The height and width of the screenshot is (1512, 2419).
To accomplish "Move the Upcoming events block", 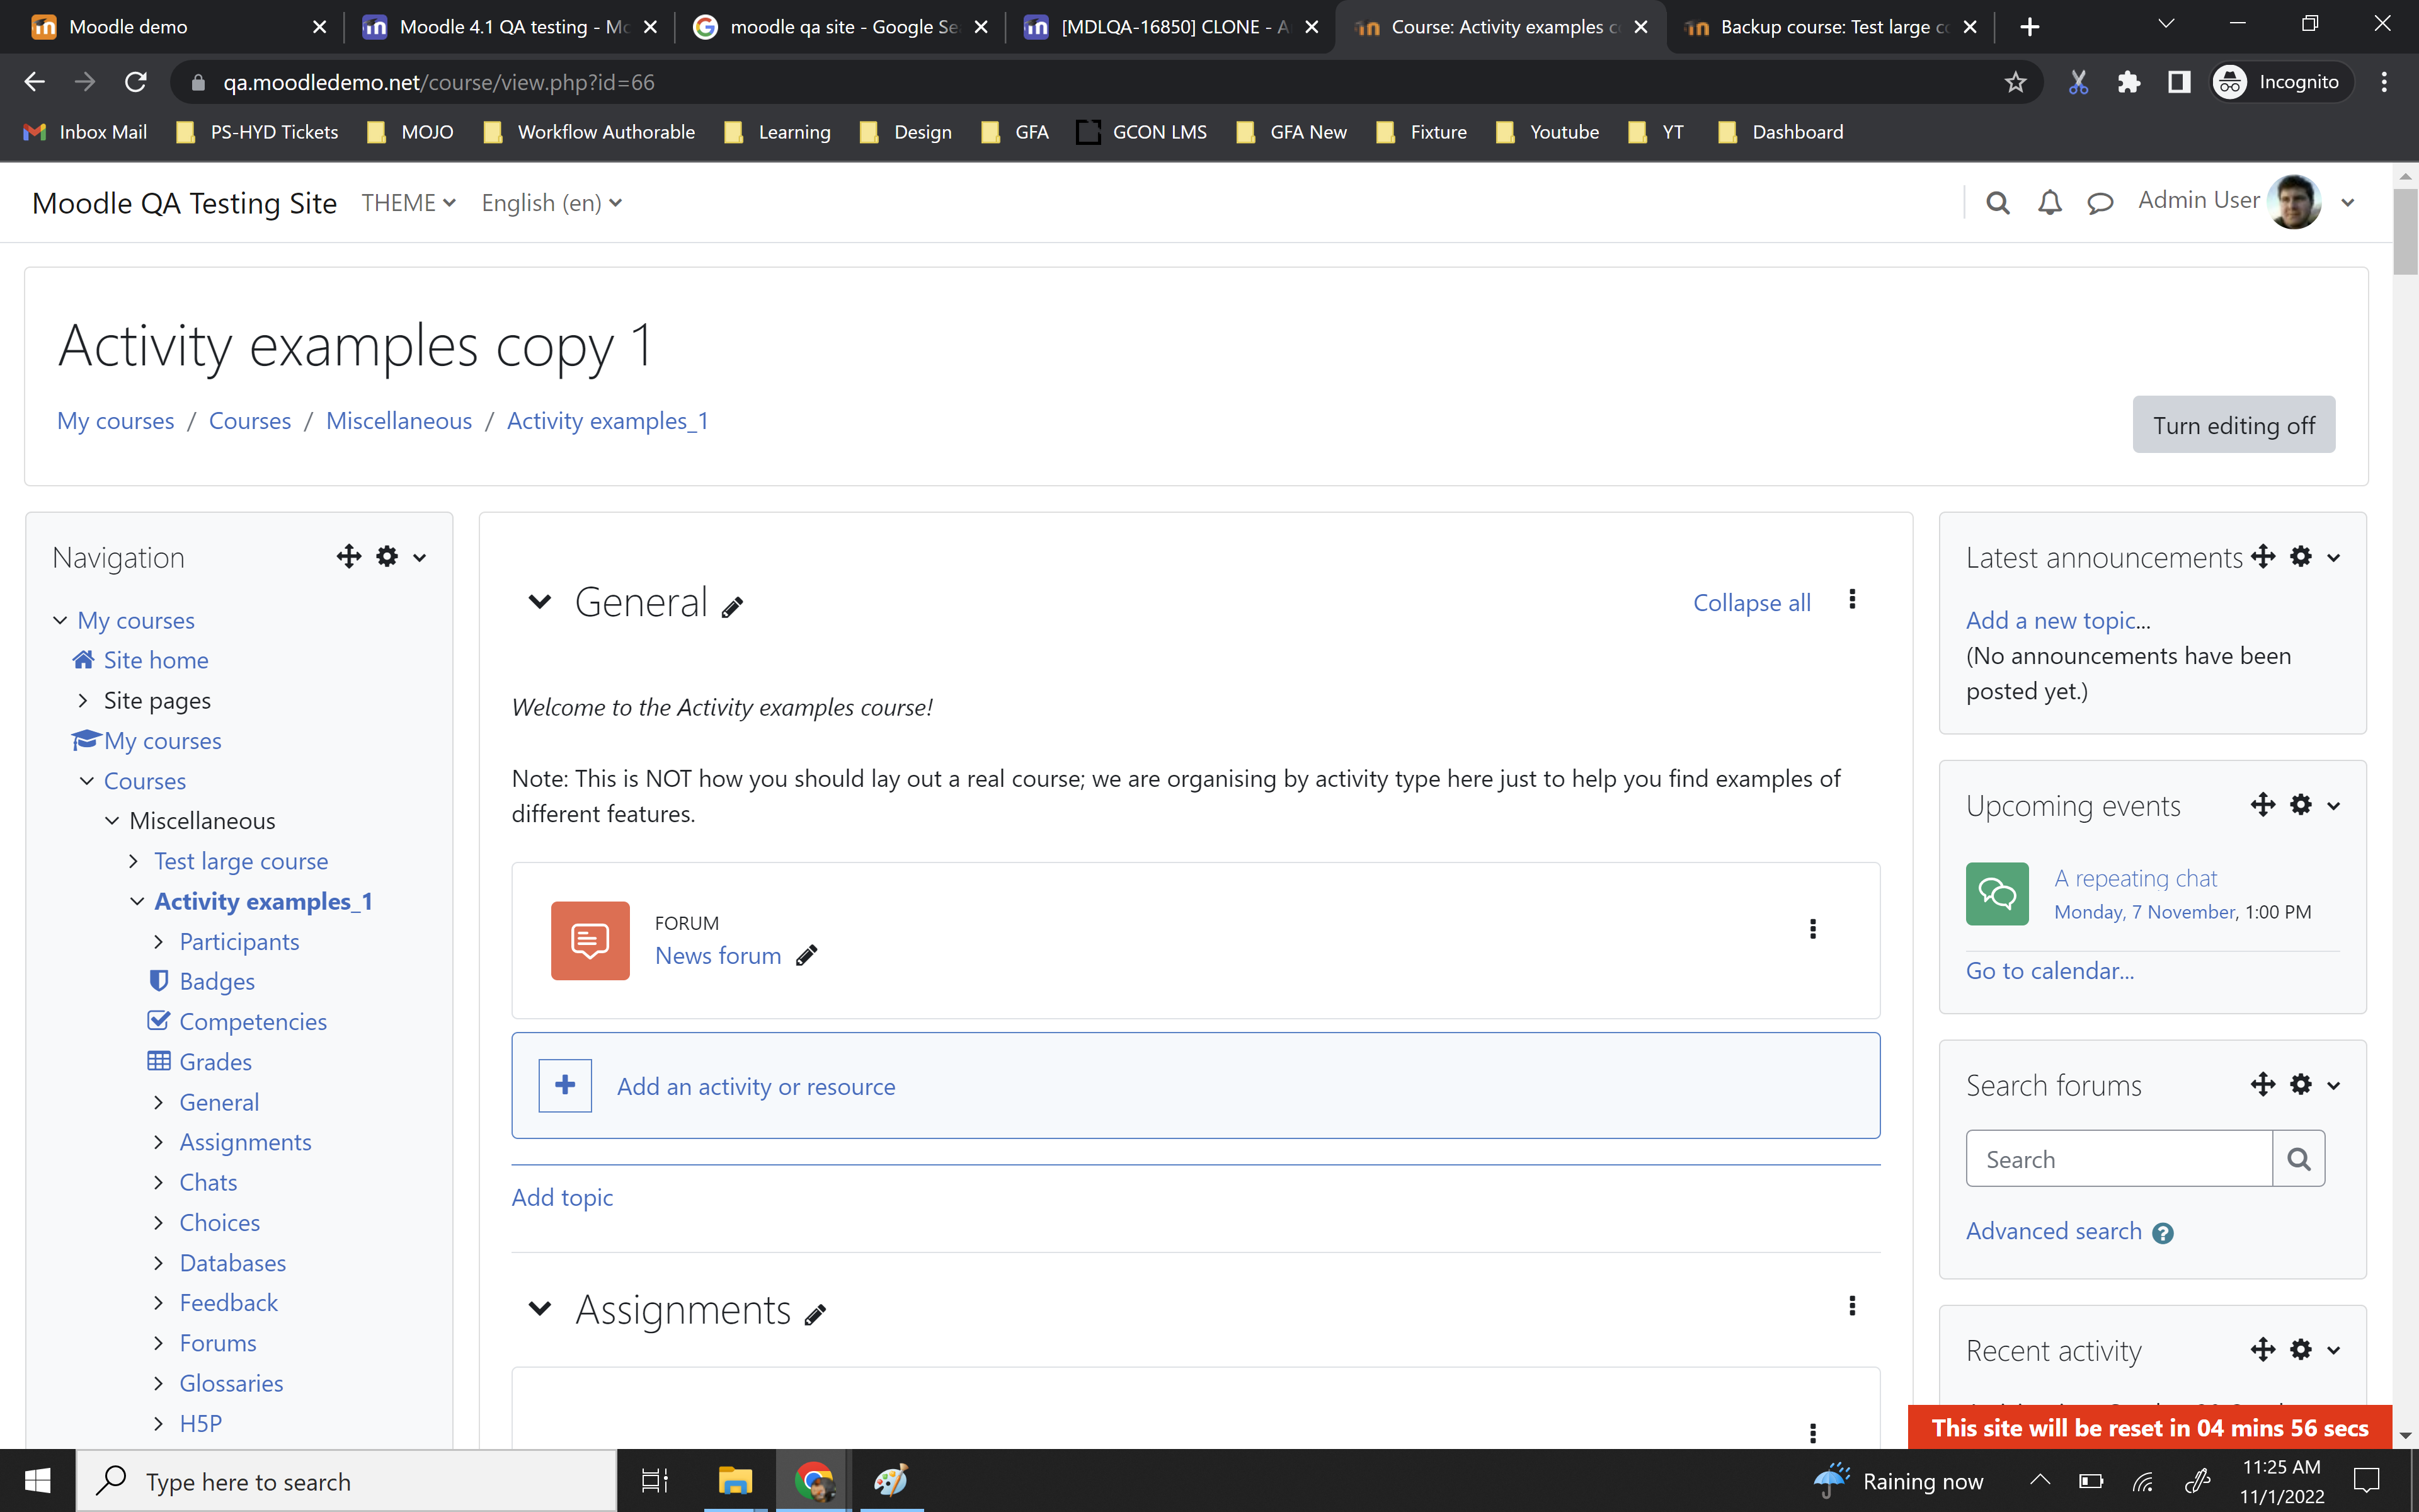I will tap(2263, 804).
